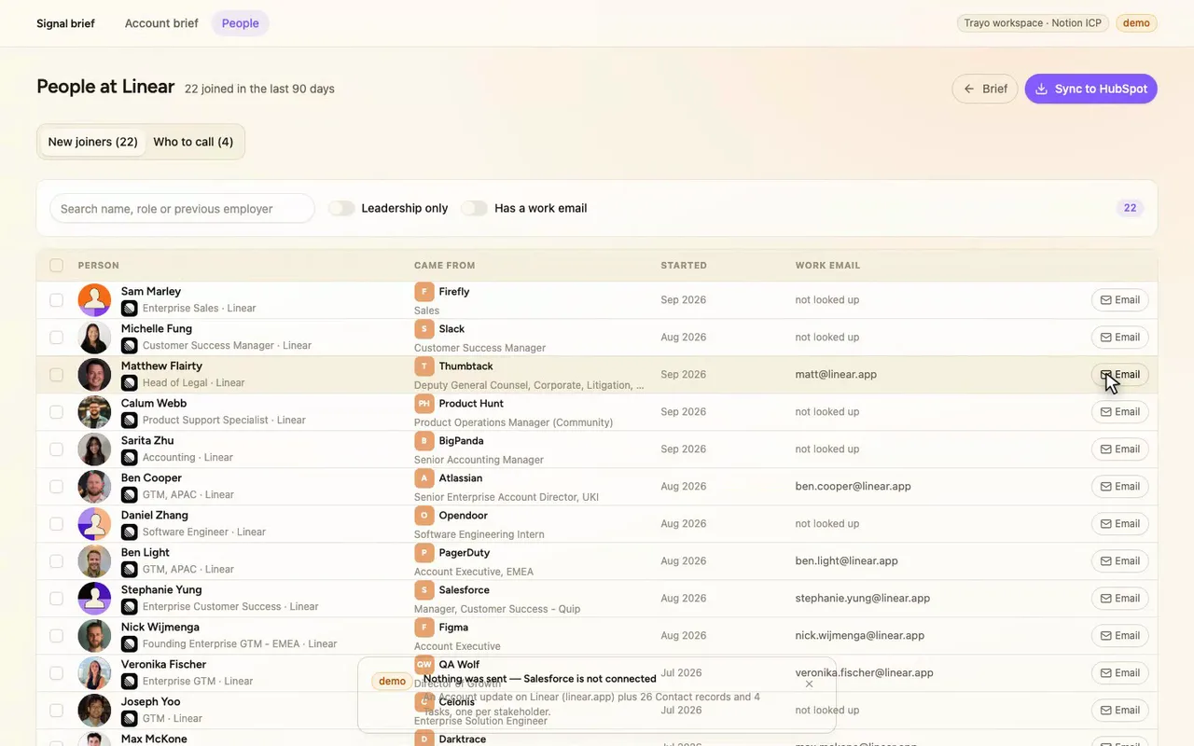Screen dimensions: 1194x746
Task: Click the Linear logo under Stephanie Yung
Action: tap(130, 607)
